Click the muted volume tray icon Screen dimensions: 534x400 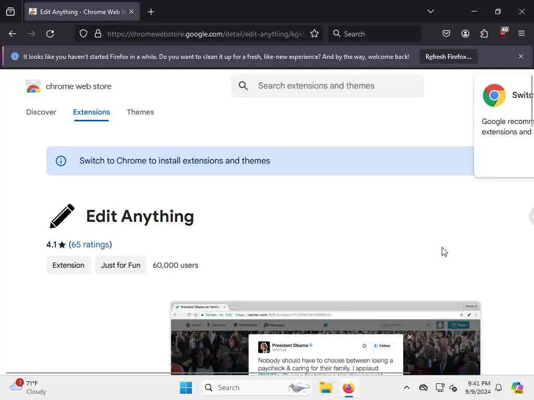point(453,387)
